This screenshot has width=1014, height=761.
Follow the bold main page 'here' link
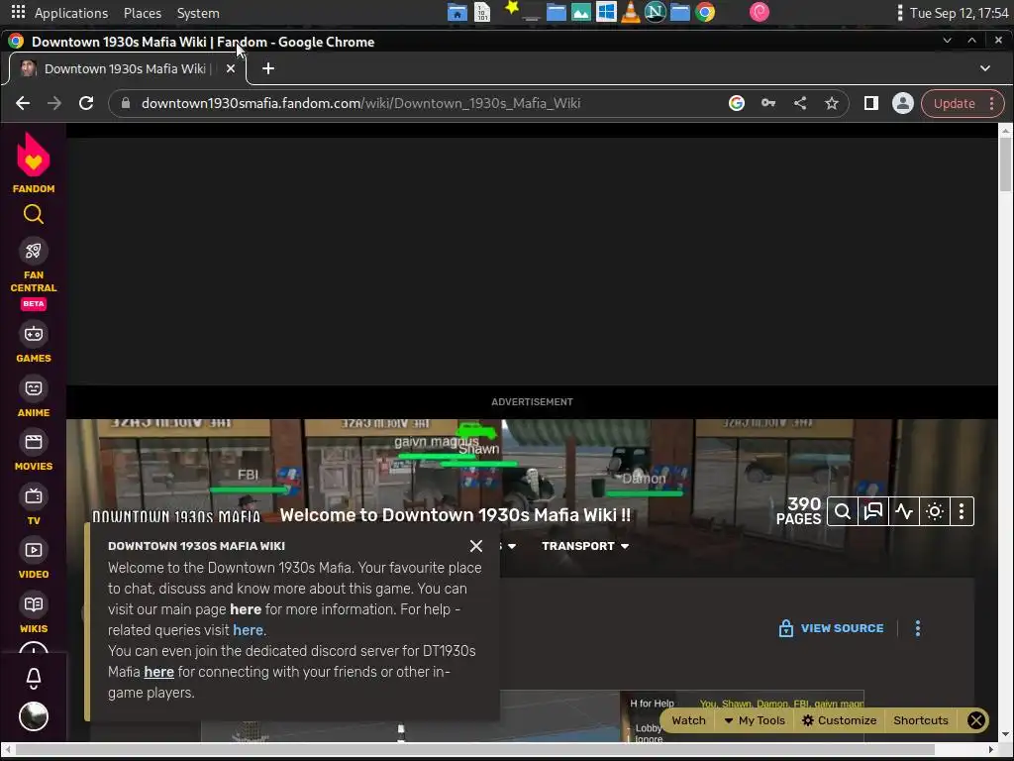click(246, 609)
